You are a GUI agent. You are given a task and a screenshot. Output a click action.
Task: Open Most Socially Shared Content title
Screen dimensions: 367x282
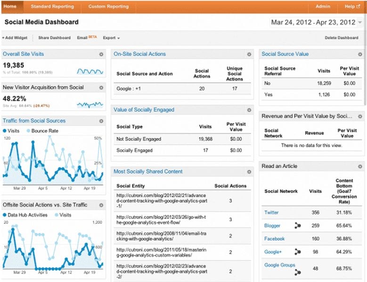(148, 172)
